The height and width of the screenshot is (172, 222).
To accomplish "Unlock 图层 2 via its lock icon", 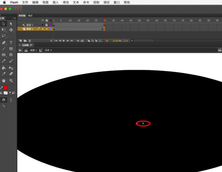I will [x=46, y=25].
